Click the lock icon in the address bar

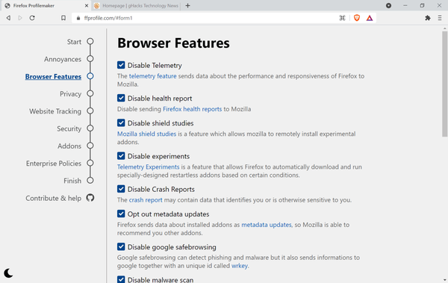[x=78, y=18]
